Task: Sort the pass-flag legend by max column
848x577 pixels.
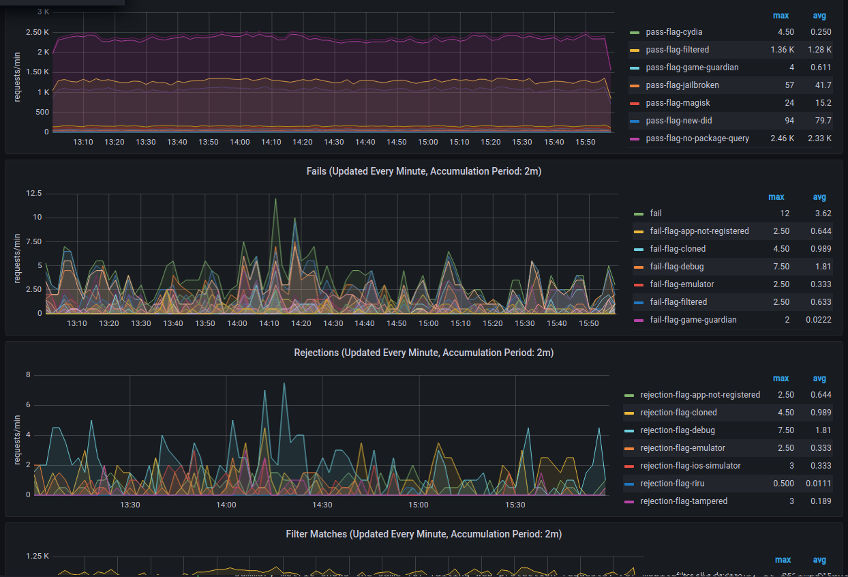Action: [781, 15]
